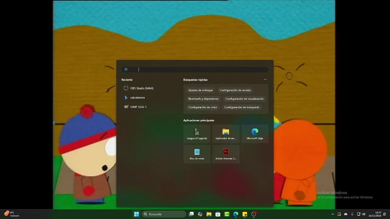The width and height of the screenshot is (390, 219).
Task: Open the calculadora recent search
Action: [x=134, y=98]
